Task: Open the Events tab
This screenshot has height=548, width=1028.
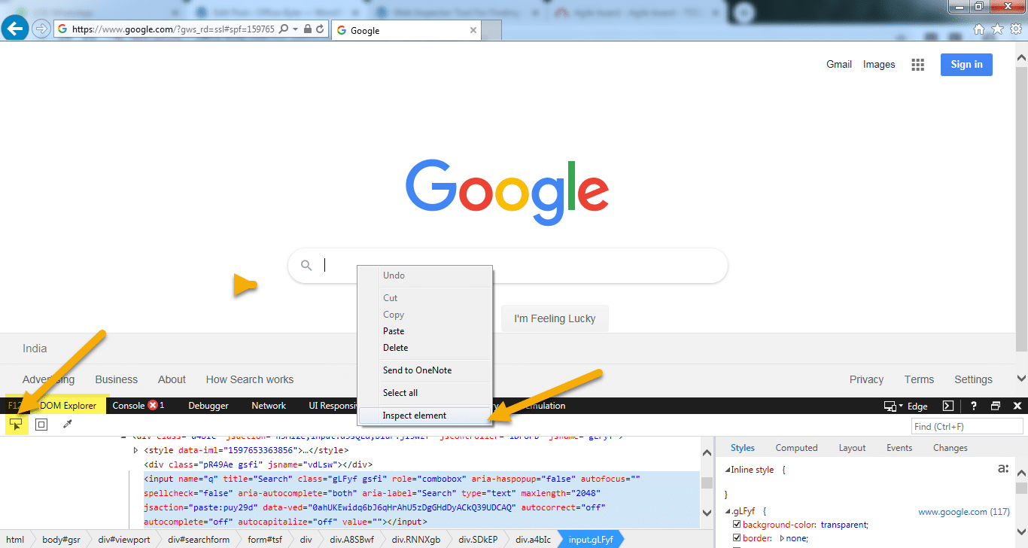Action: coord(899,448)
